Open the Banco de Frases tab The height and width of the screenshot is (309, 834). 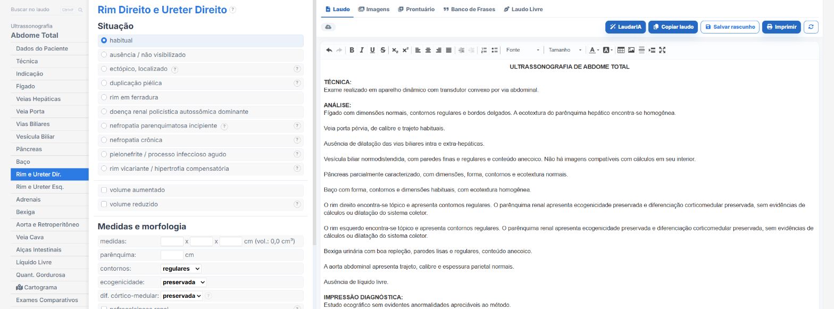point(469,9)
